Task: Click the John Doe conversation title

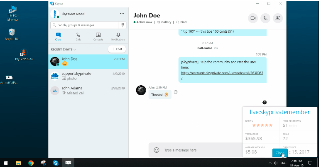Action: point(147,15)
